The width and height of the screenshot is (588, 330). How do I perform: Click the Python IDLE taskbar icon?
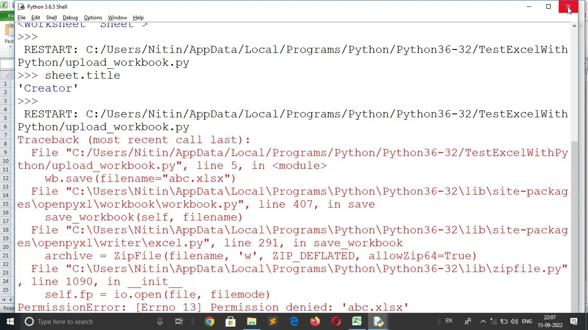point(378,321)
